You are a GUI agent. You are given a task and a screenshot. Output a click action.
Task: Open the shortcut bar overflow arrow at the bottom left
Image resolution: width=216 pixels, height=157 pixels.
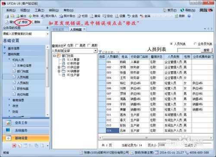coord(48,146)
